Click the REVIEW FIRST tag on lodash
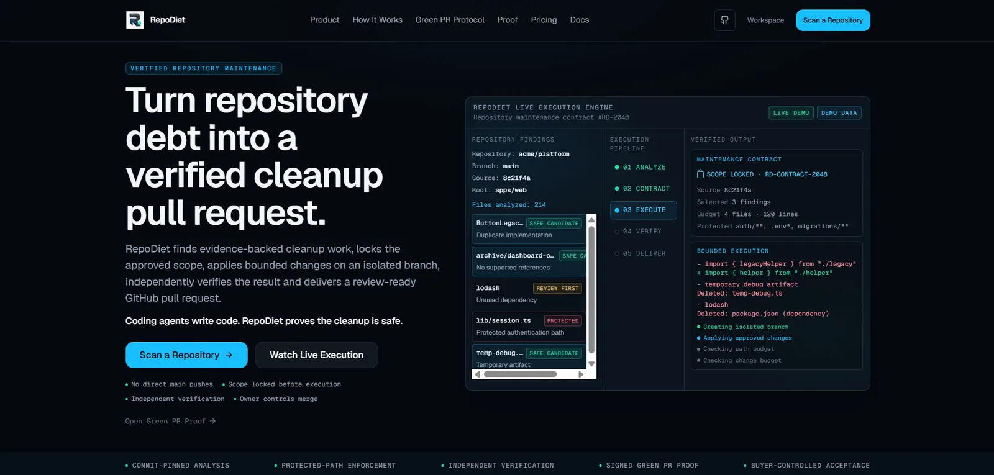The height and width of the screenshot is (475, 994). point(557,288)
